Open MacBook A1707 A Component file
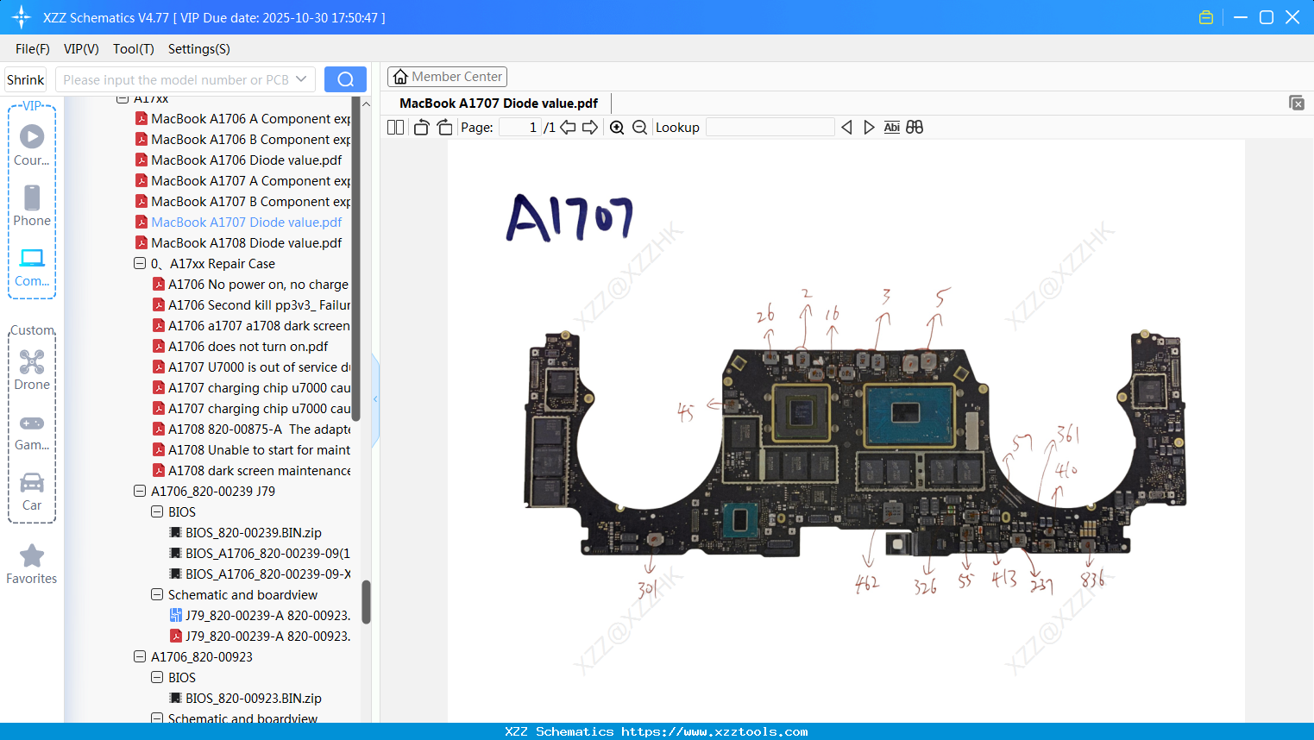The height and width of the screenshot is (740, 1314). tap(250, 181)
